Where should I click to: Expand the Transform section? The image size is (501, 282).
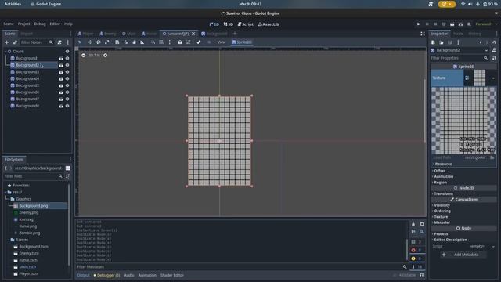pyautogui.click(x=443, y=193)
